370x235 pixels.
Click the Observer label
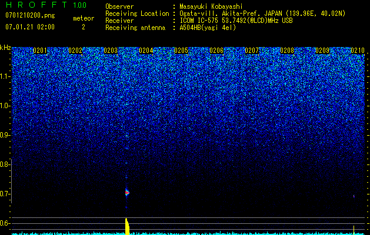[119, 6]
